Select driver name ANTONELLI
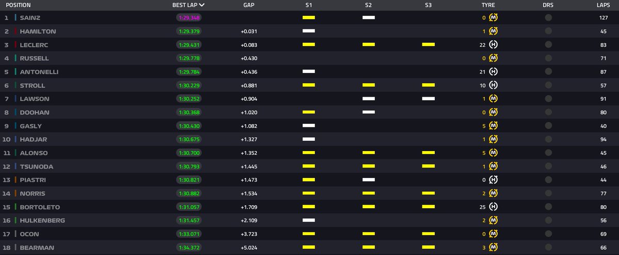The image size is (619, 255). [x=39, y=71]
